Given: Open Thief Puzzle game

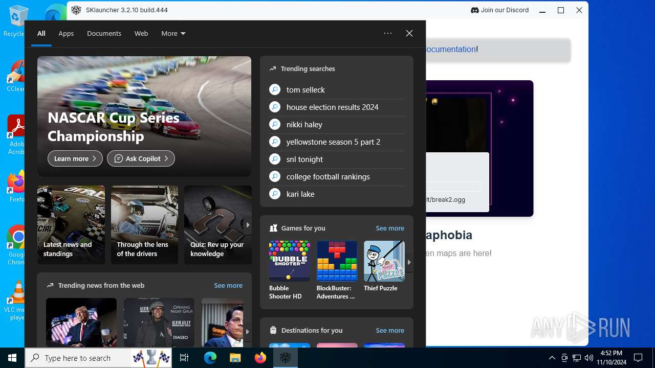Looking at the screenshot, I should [x=384, y=266].
